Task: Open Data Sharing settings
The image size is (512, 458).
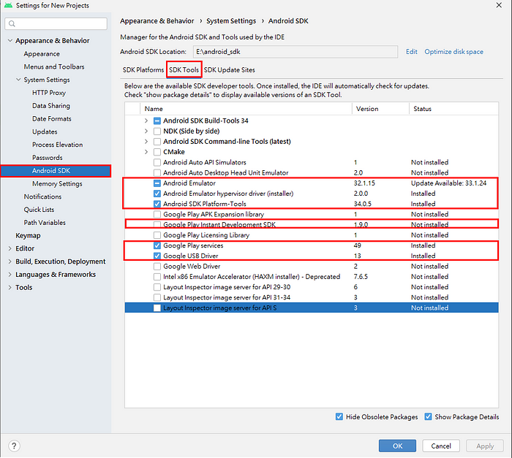Action: point(51,106)
